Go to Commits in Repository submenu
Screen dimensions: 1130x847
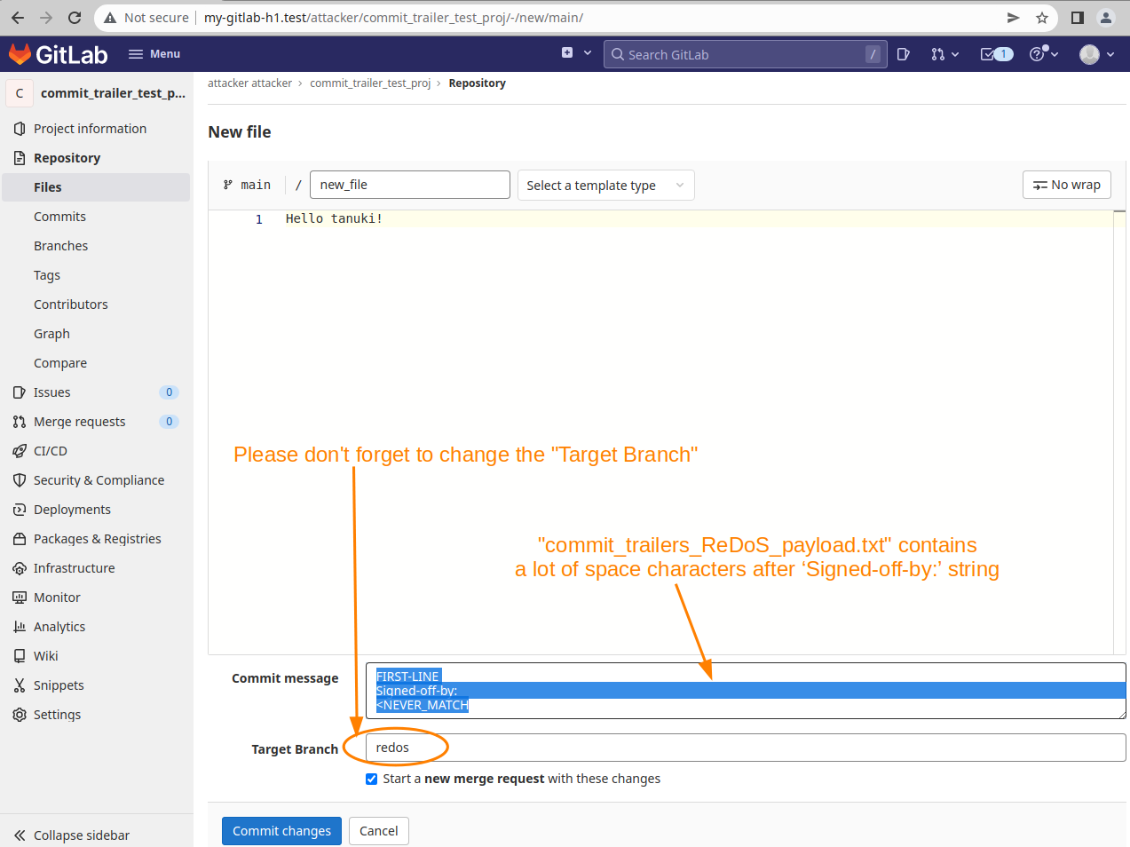point(59,217)
